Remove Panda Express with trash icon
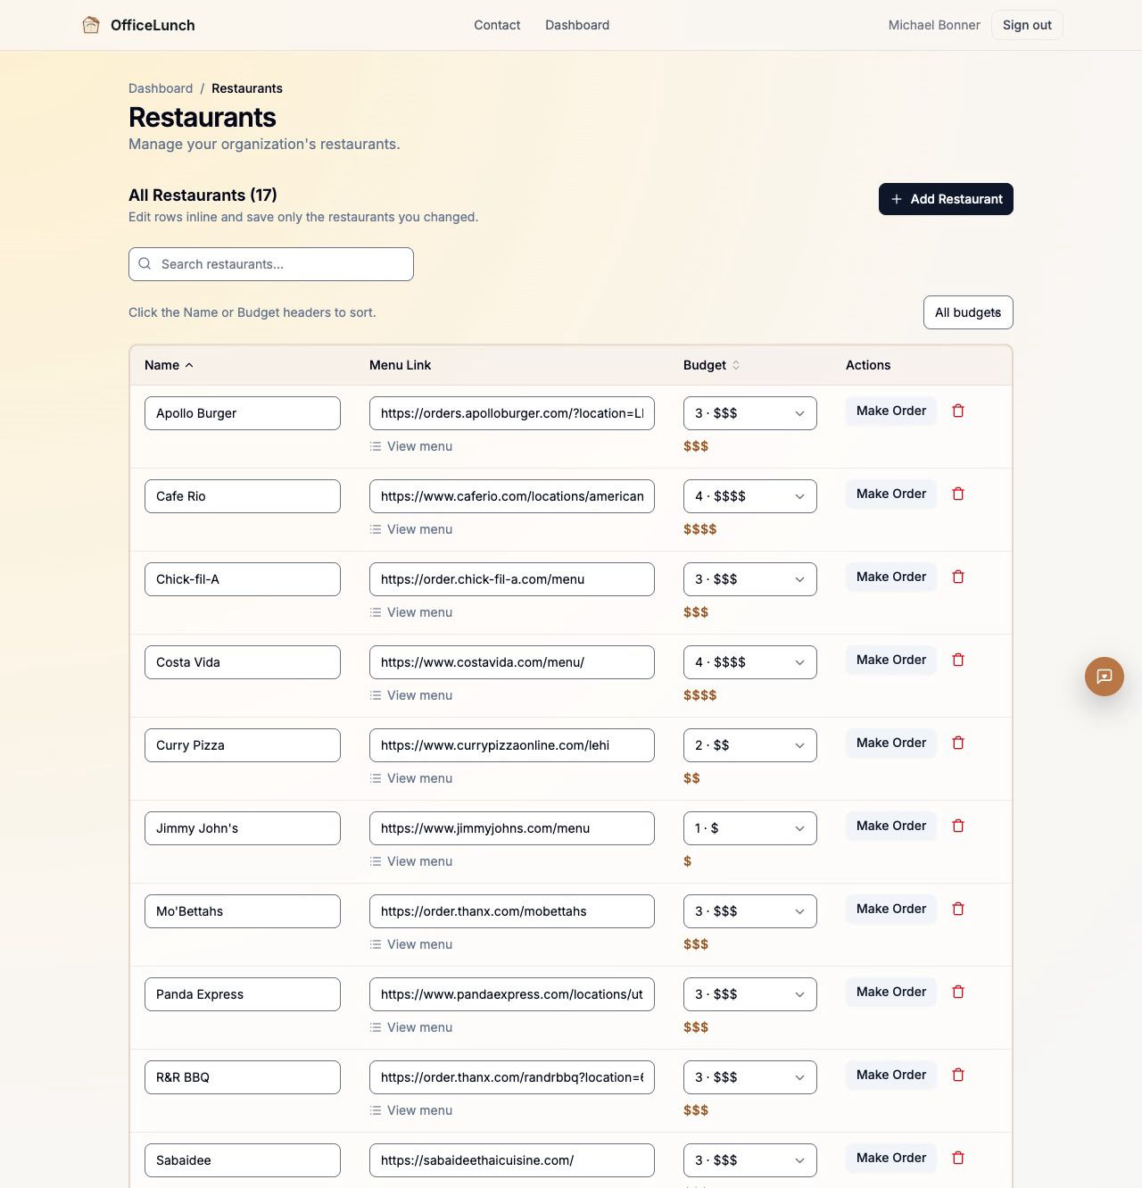This screenshot has width=1142, height=1188. pos(958,993)
